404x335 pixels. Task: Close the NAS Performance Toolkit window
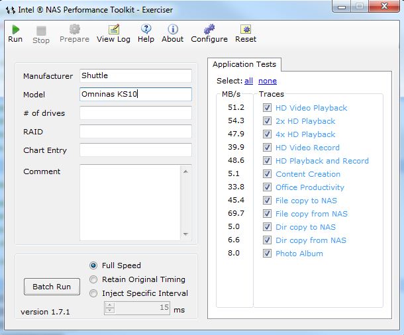tap(384, 6)
